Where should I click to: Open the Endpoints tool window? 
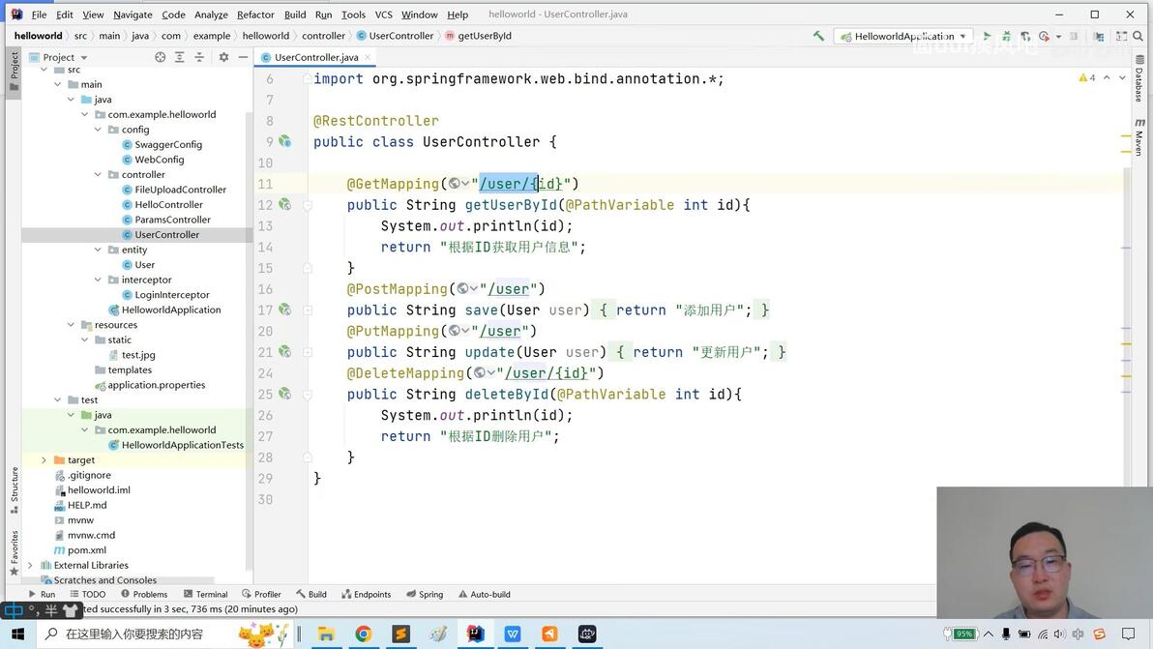click(367, 594)
